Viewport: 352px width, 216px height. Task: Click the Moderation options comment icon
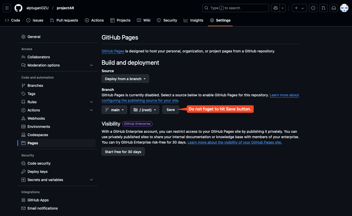click(x=23, y=65)
